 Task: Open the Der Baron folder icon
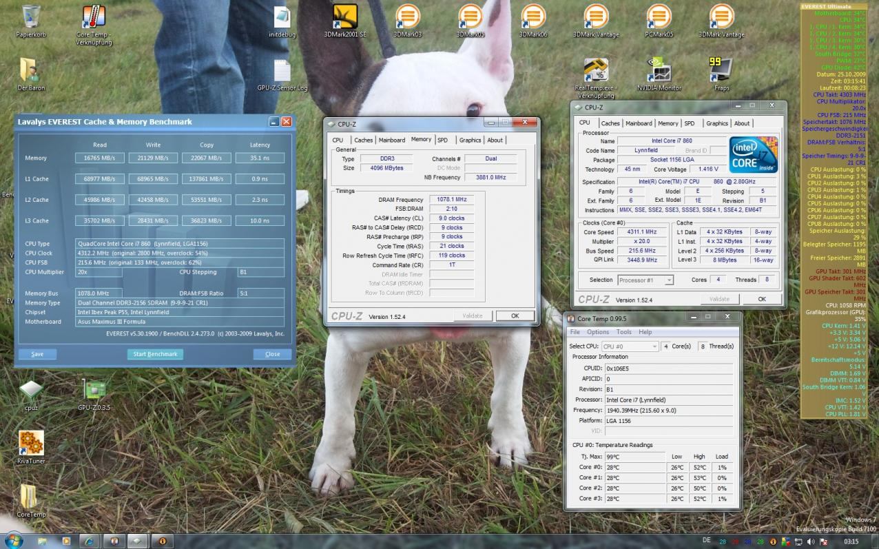[30, 74]
